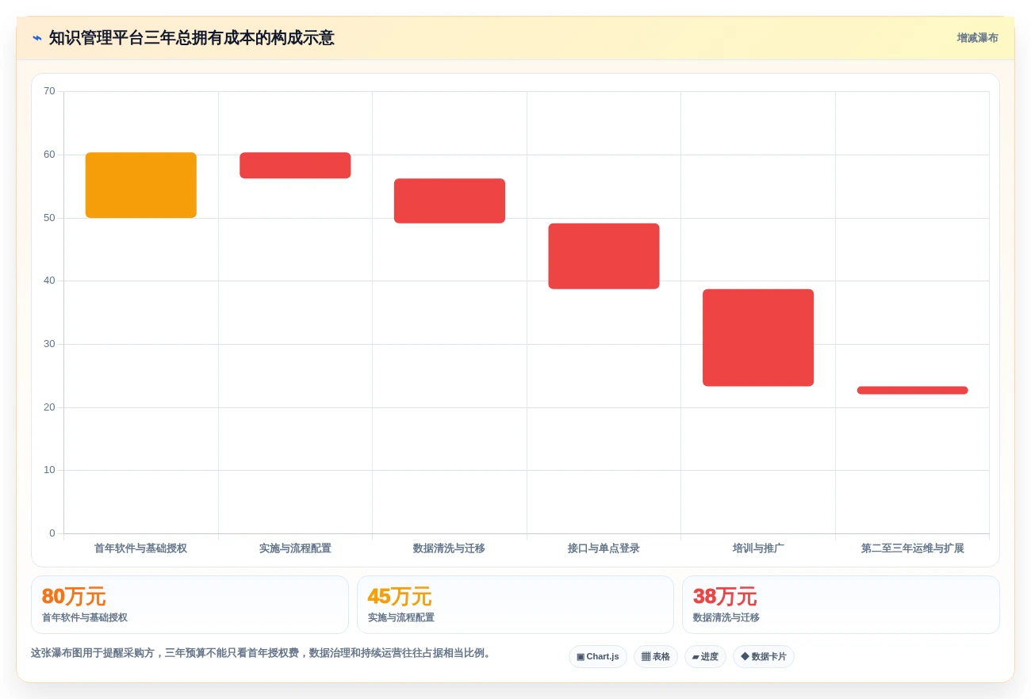Click the y-axis value 40

tap(49, 281)
